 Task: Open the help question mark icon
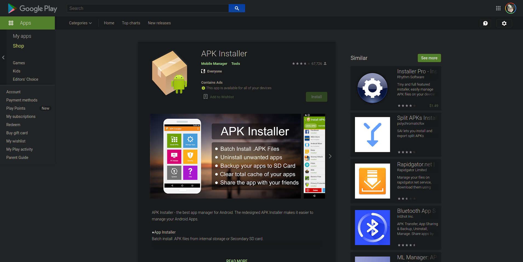(x=485, y=23)
